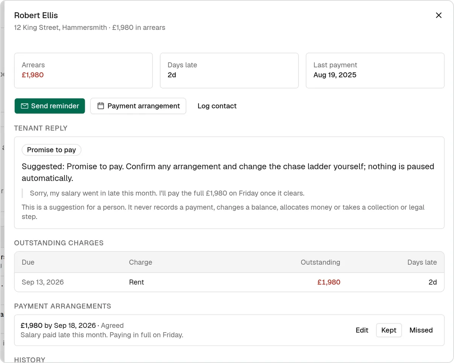Click the Due column header

[x=28, y=262]
